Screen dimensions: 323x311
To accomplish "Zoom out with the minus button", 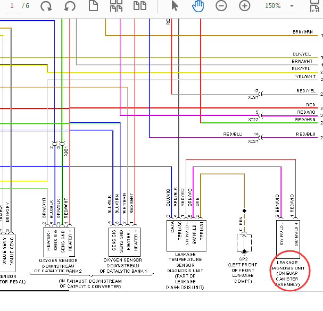I will coord(221,5).
